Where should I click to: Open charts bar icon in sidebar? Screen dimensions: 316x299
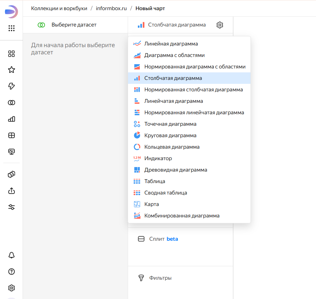11,119
